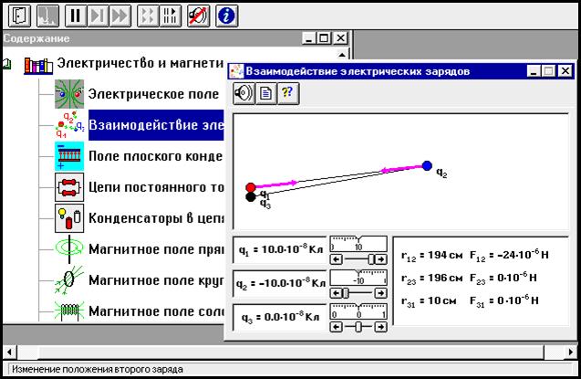The image size is (581, 379).
Task: Click the F31 = 0·10⁻⁶ Н reading
Action: [504, 300]
